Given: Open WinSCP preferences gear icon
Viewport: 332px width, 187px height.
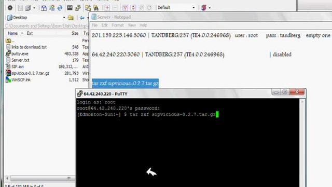Looking at the screenshot, I should click(10, 8).
